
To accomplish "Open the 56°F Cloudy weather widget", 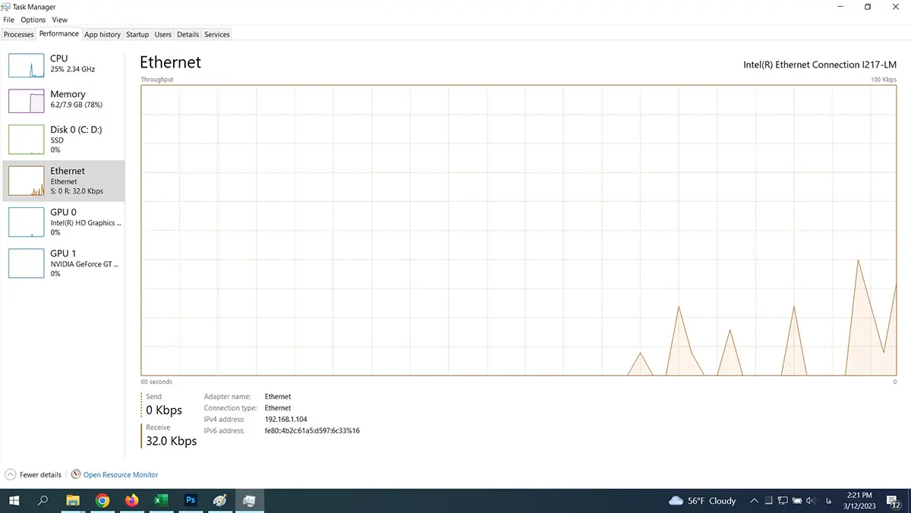I will (703, 501).
